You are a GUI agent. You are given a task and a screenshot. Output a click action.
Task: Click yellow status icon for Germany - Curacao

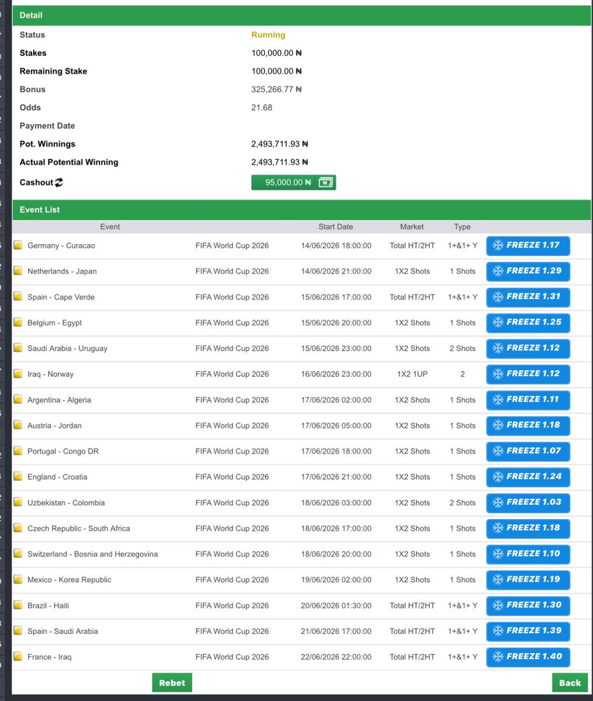tap(18, 245)
